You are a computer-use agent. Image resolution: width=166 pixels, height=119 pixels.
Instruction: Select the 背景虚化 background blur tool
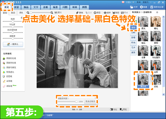(9, 72)
